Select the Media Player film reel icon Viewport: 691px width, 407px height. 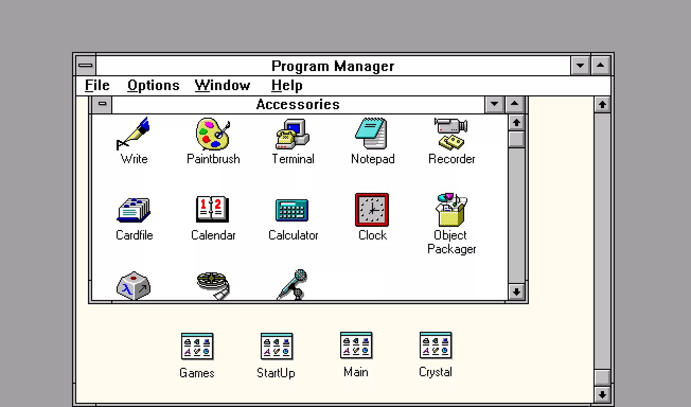tap(213, 286)
